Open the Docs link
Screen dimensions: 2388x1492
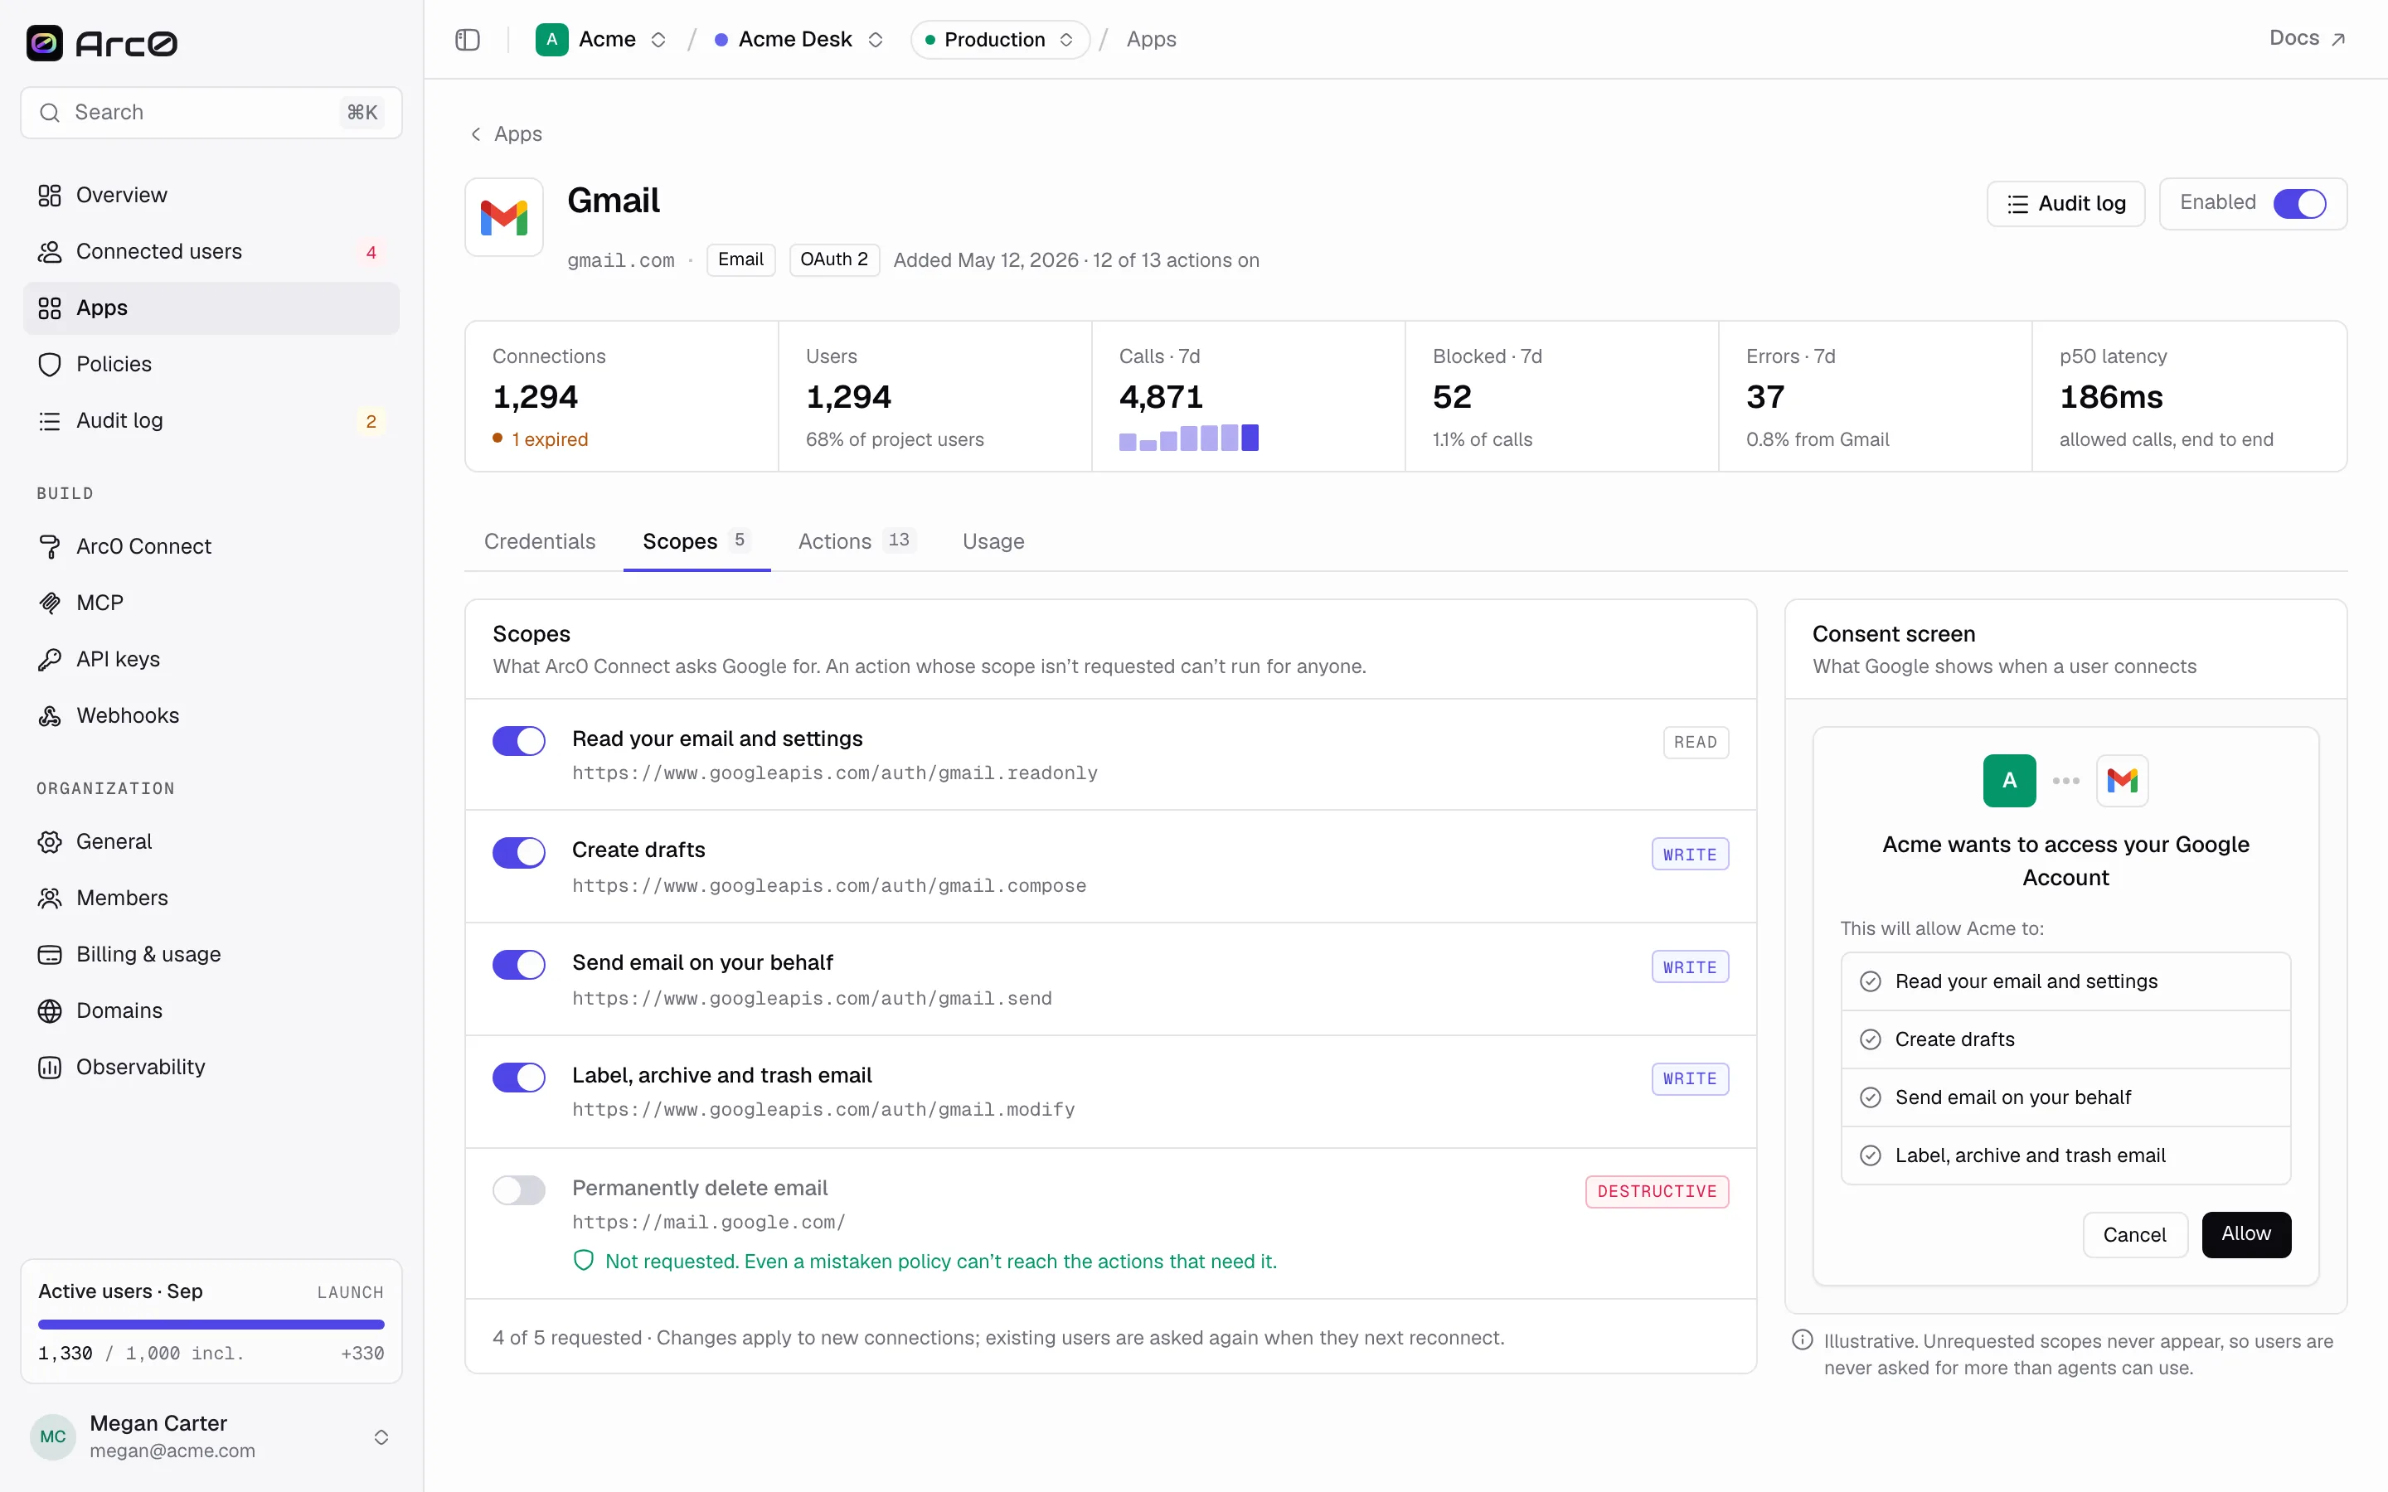tap(2306, 38)
